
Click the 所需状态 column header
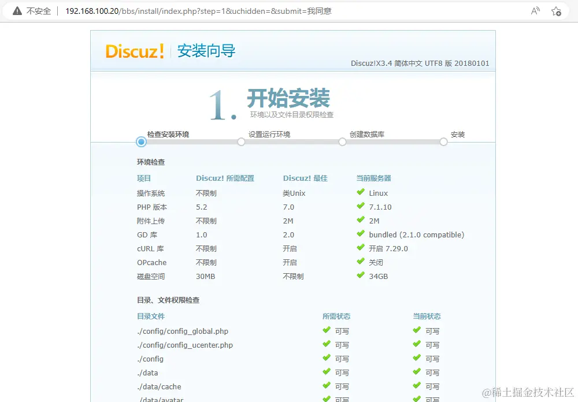click(x=336, y=316)
